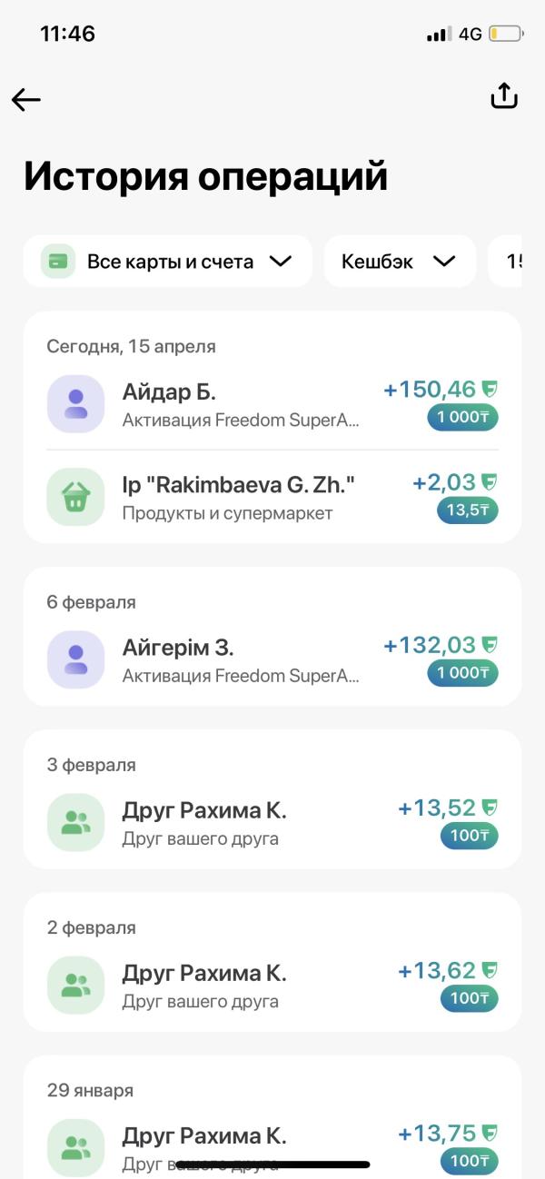Tap the 1 000₸ badge under +150,46
The width and height of the screenshot is (545, 1179).
coord(463,418)
